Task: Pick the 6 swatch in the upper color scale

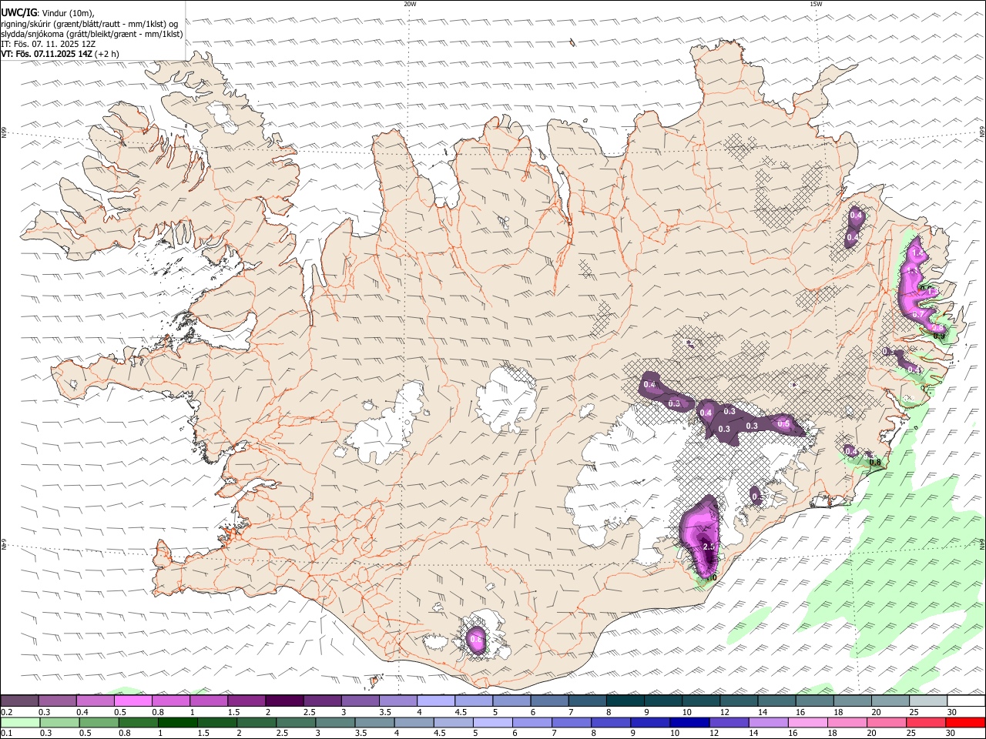Action: click(x=549, y=701)
